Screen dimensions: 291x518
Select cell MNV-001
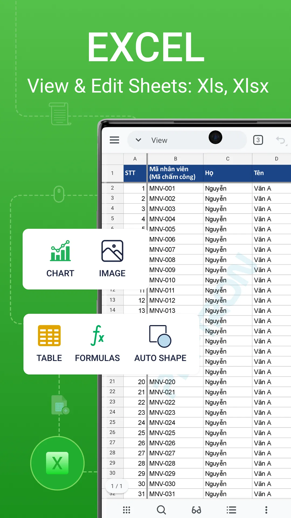pyautogui.click(x=175, y=188)
